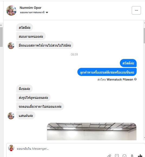Click the right chat scrollbar thumb
This screenshot has width=145, height=157.
(144, 36)
